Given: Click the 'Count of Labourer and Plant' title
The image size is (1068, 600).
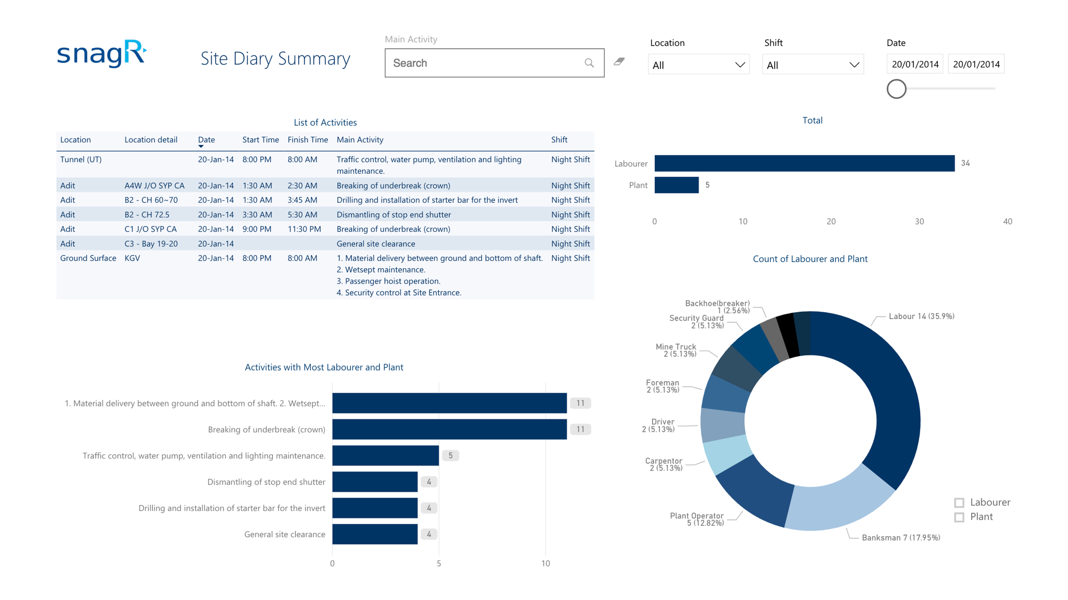Looking at the screenshot, I should [810, 259].
